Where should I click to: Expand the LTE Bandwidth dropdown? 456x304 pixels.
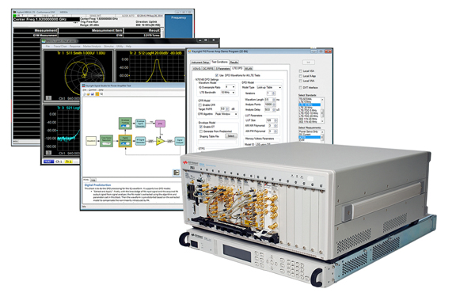228,93
